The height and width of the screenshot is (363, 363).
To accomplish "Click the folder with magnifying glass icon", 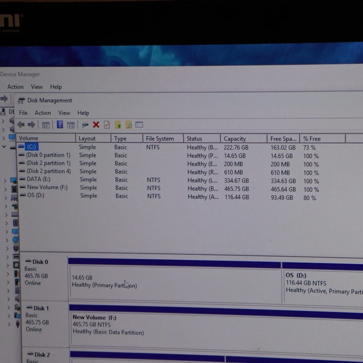I will click(129, 125).
